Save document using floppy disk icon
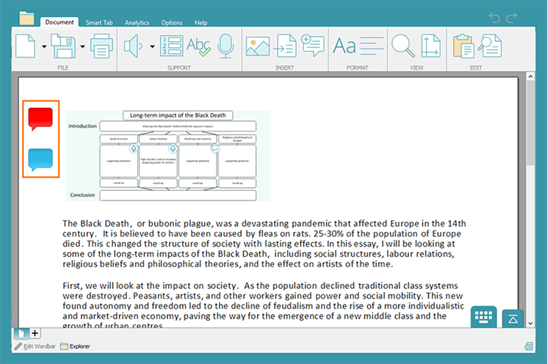The image size is (547, 364). point(63,45)
